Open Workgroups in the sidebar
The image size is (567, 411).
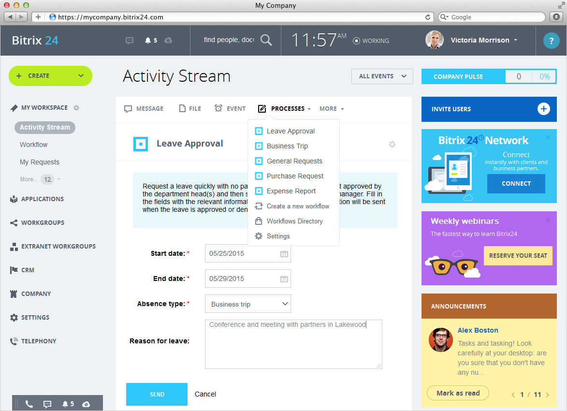(x=37, y=223)
